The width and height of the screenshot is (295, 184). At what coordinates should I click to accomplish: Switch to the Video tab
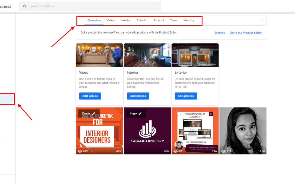click(111, 20)
